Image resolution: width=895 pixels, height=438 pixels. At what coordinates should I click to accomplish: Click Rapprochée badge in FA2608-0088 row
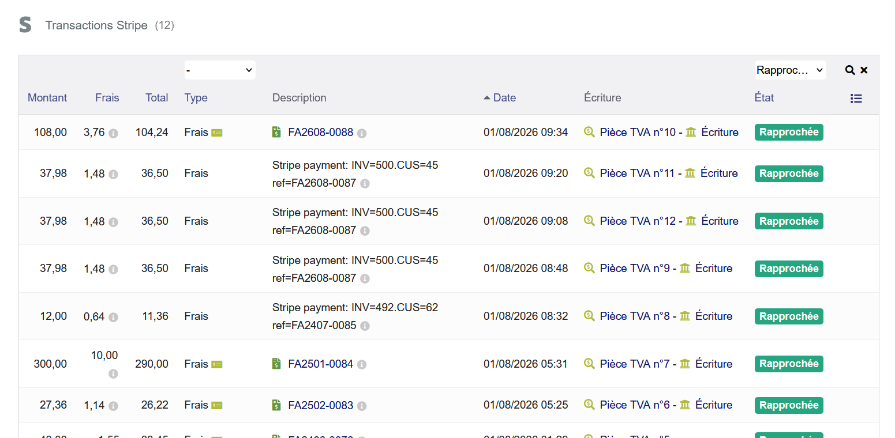(789, 132)
